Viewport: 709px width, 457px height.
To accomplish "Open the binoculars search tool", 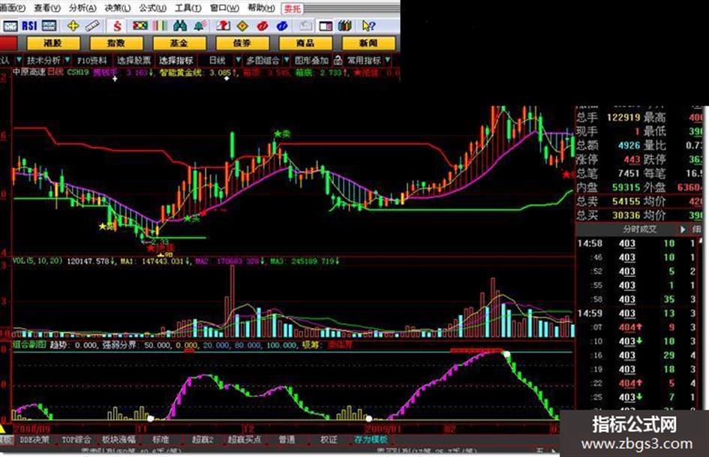I will [180, 26].
